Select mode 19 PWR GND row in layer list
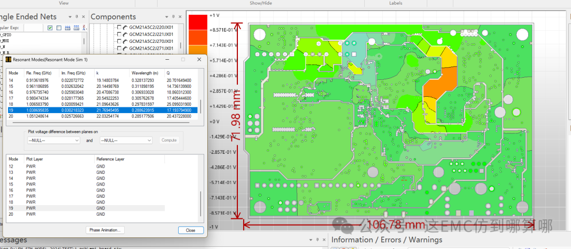 tap(86, 208)
